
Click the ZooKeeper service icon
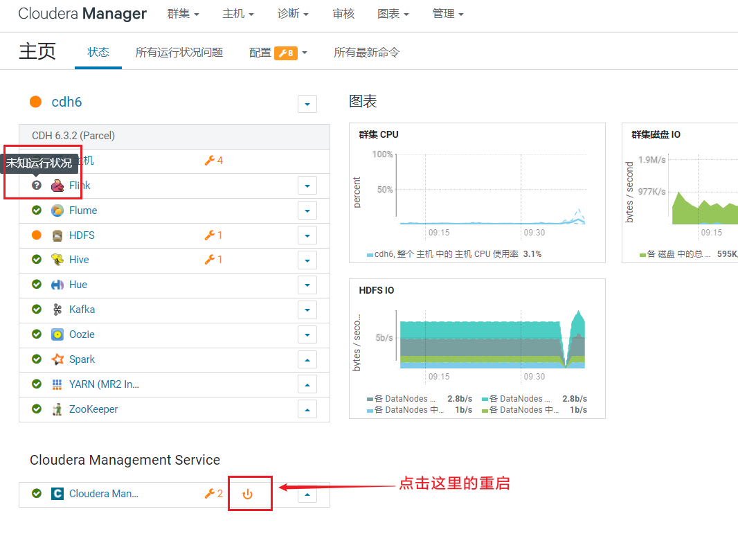57,409
